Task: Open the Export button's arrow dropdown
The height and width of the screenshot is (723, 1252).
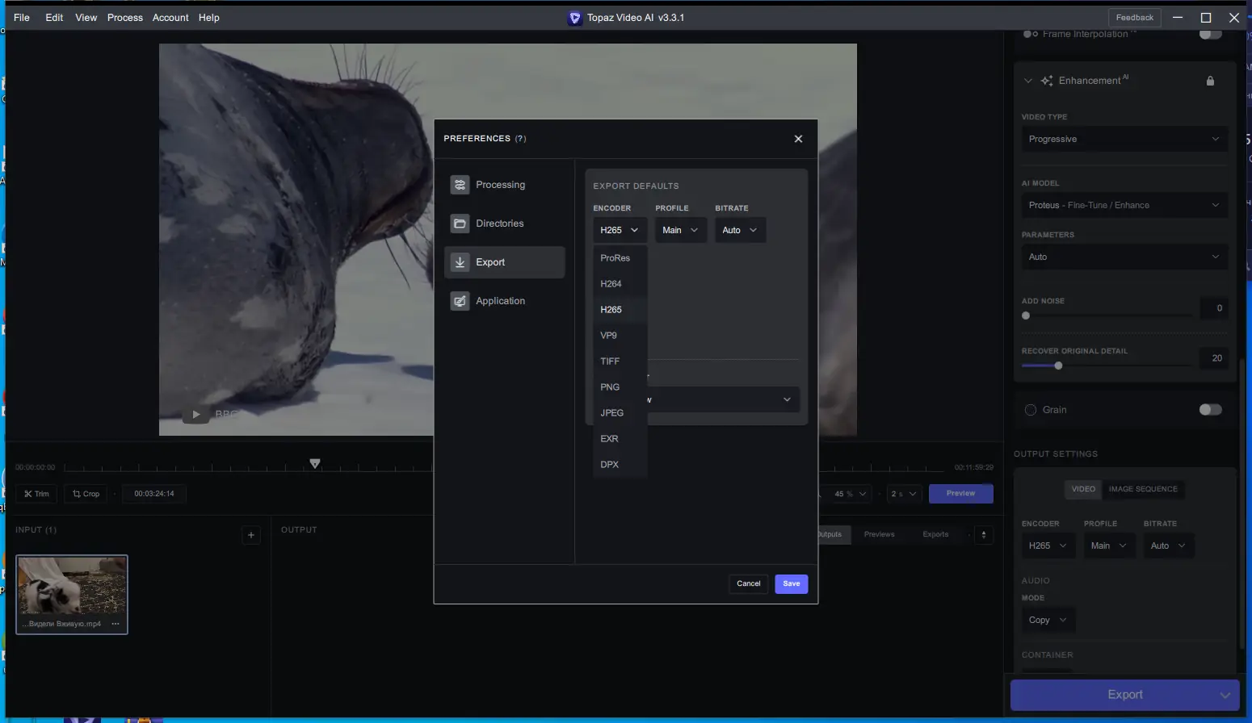Action: tap(1225, 695)
